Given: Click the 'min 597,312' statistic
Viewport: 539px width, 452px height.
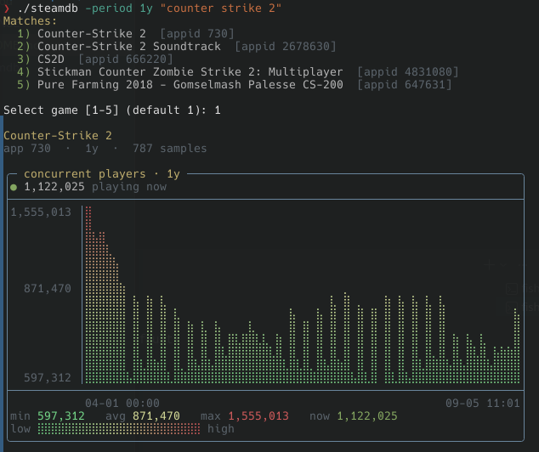Looking at the screenshot, I should click(x=48, y=416).
